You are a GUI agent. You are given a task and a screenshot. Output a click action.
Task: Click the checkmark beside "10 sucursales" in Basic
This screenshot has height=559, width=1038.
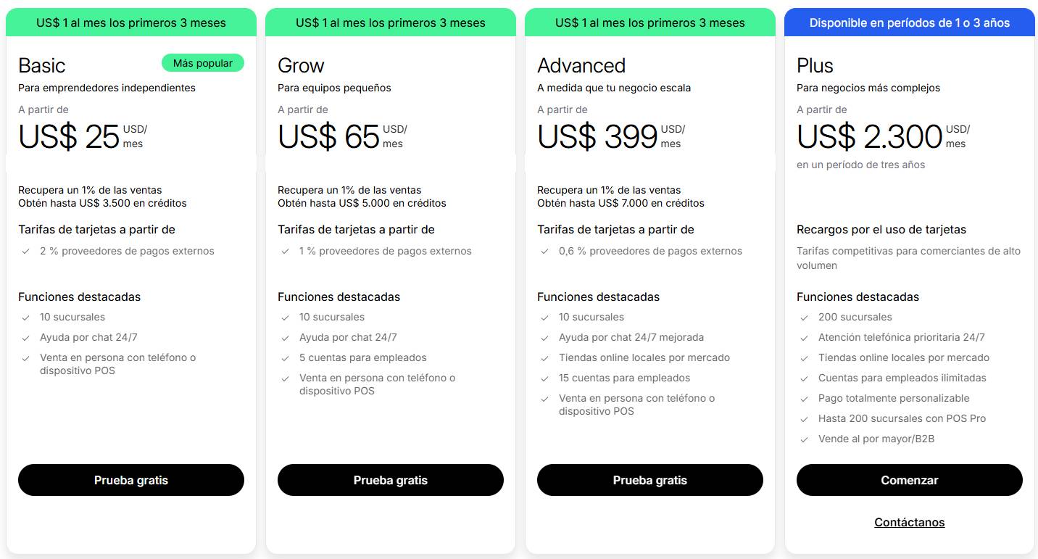coord(25,317)
